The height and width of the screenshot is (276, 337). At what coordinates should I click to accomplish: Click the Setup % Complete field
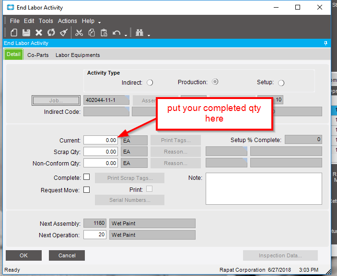[303, 139]
